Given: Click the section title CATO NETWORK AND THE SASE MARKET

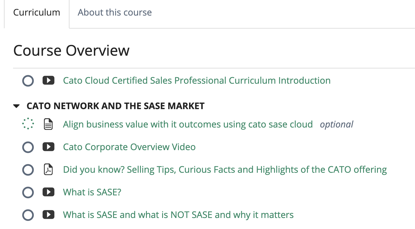Looking at the screenshot, I should [115, 106].
